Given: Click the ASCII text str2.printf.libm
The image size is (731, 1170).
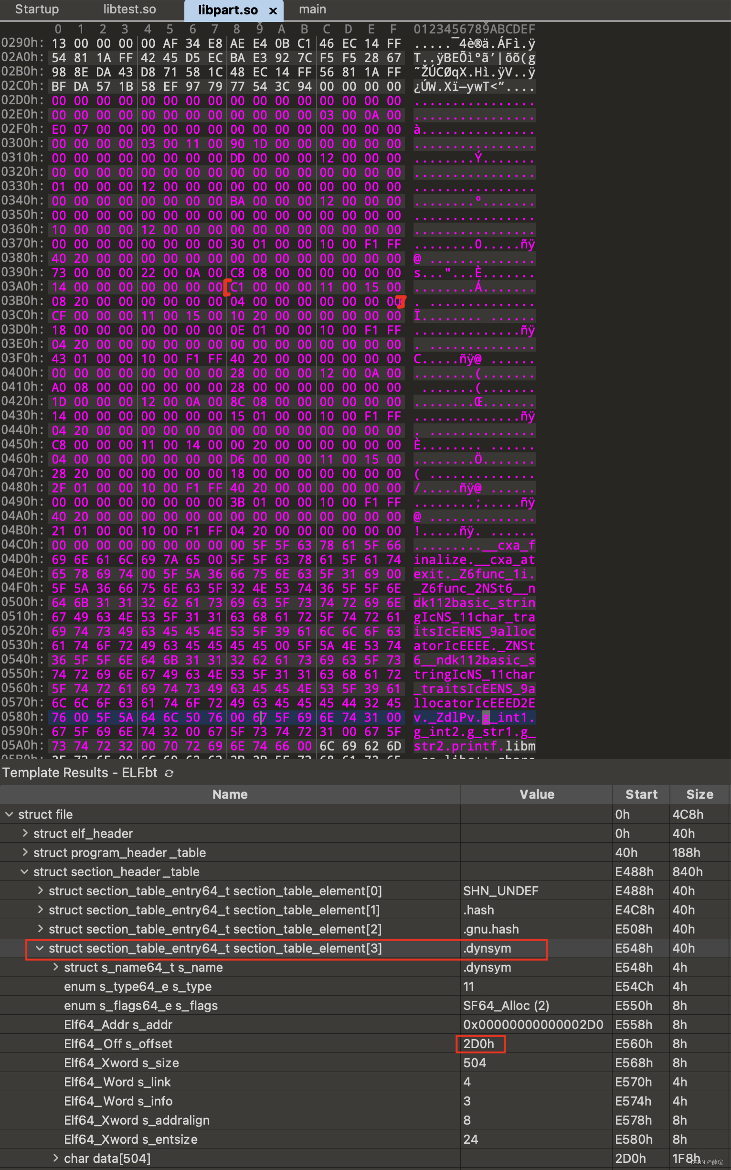Looking at the screenshot, I should [x=474, y=746].
